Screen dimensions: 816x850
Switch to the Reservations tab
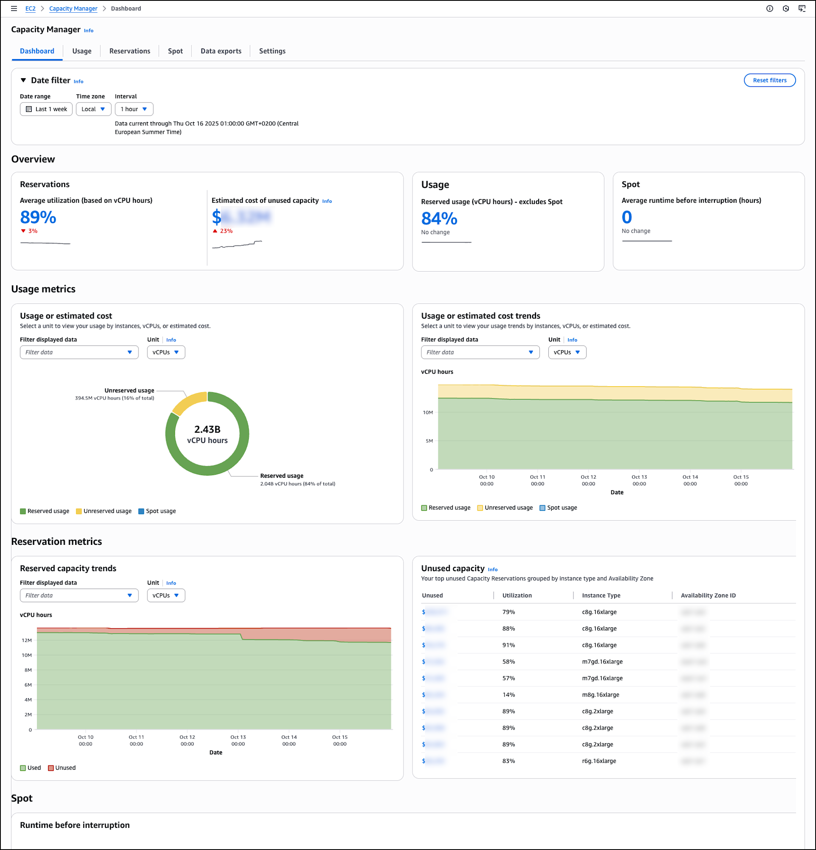pos(130,51)
